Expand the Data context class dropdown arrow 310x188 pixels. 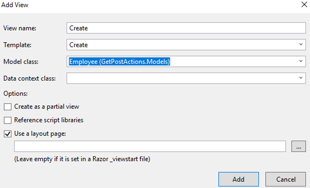click(301, 78)
